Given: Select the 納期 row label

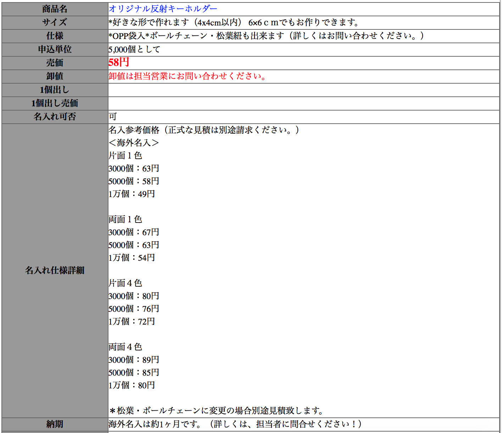Looking at the screenshot, I should coord(55,424).
